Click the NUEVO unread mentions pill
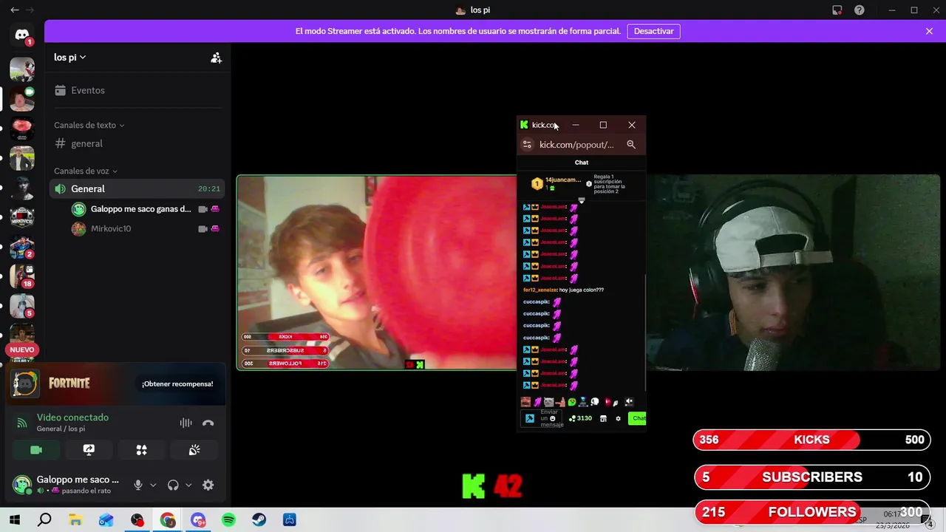 point(22,349)
